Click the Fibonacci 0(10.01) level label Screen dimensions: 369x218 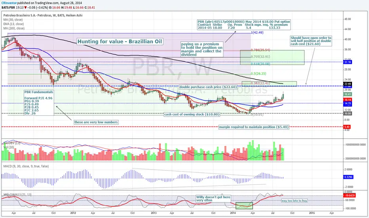(x=257, y=115)
